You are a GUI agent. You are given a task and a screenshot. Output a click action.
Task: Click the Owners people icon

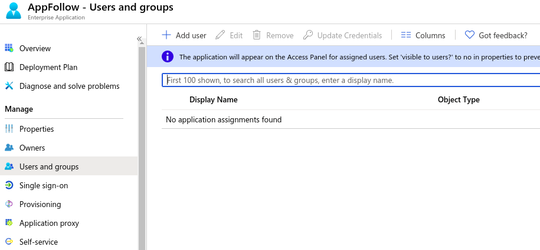pyautogui.click(x=9, y=148)
